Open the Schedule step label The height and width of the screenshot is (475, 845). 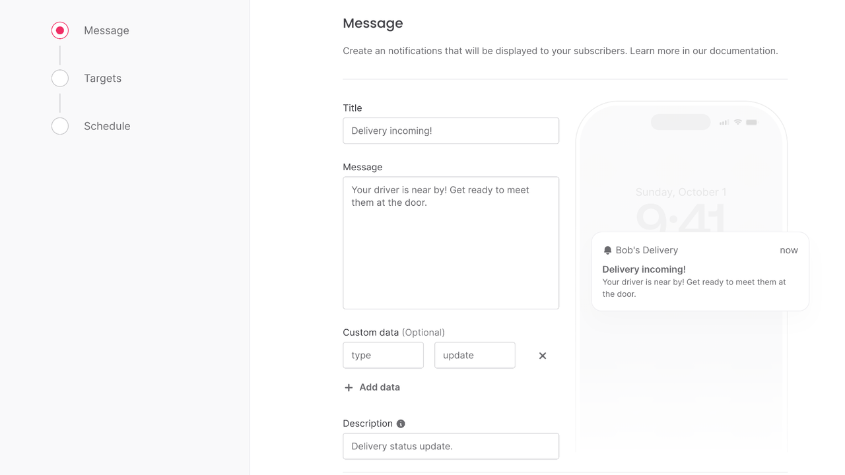pos(107,126)
